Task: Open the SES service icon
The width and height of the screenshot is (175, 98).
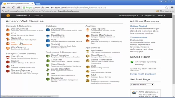Action: tap(87, 67)
